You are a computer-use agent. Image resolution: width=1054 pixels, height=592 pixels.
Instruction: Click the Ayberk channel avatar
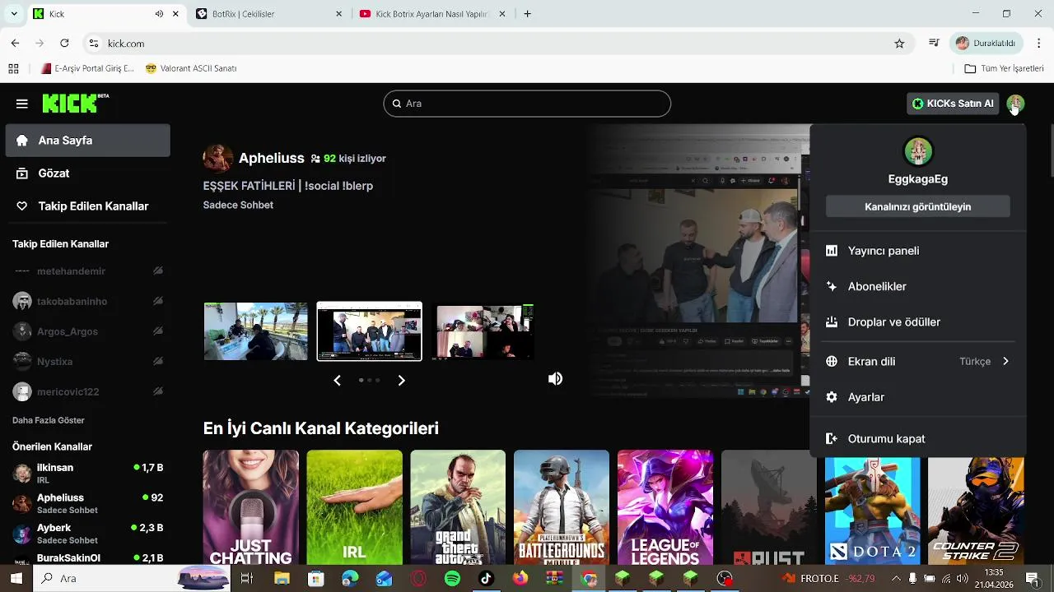click(22, 534)
